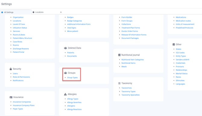The image size is (202, 116).
Task: Open Release Of Information Forms link
Action: pyautogui.click(x=134, y=35)
